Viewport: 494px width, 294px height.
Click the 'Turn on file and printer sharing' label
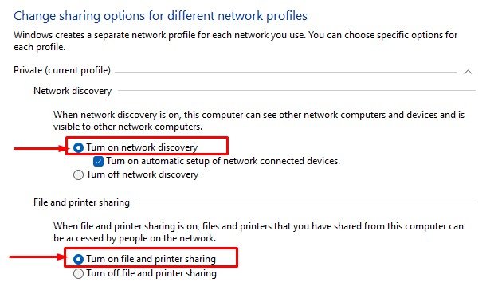(x=151, y=259)
